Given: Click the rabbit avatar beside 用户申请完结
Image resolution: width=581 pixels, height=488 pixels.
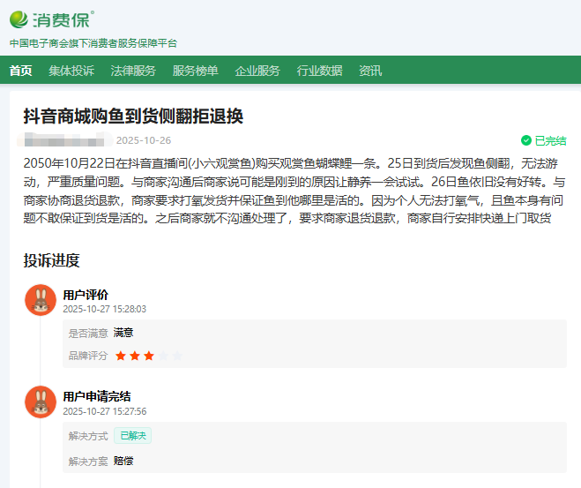Looking at the screenshot, I should [41, 402].
